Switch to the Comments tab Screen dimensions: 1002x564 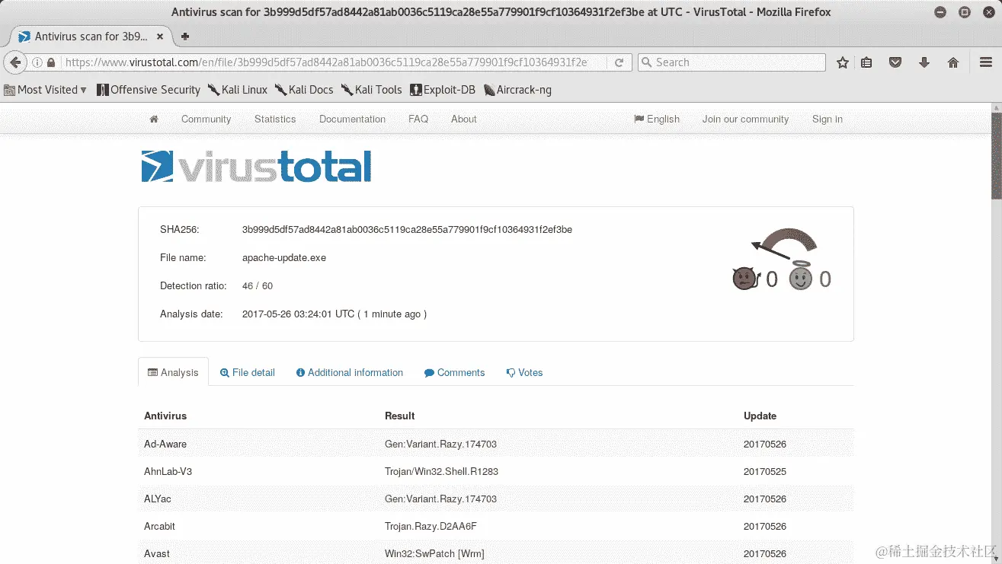click(455, 372)
